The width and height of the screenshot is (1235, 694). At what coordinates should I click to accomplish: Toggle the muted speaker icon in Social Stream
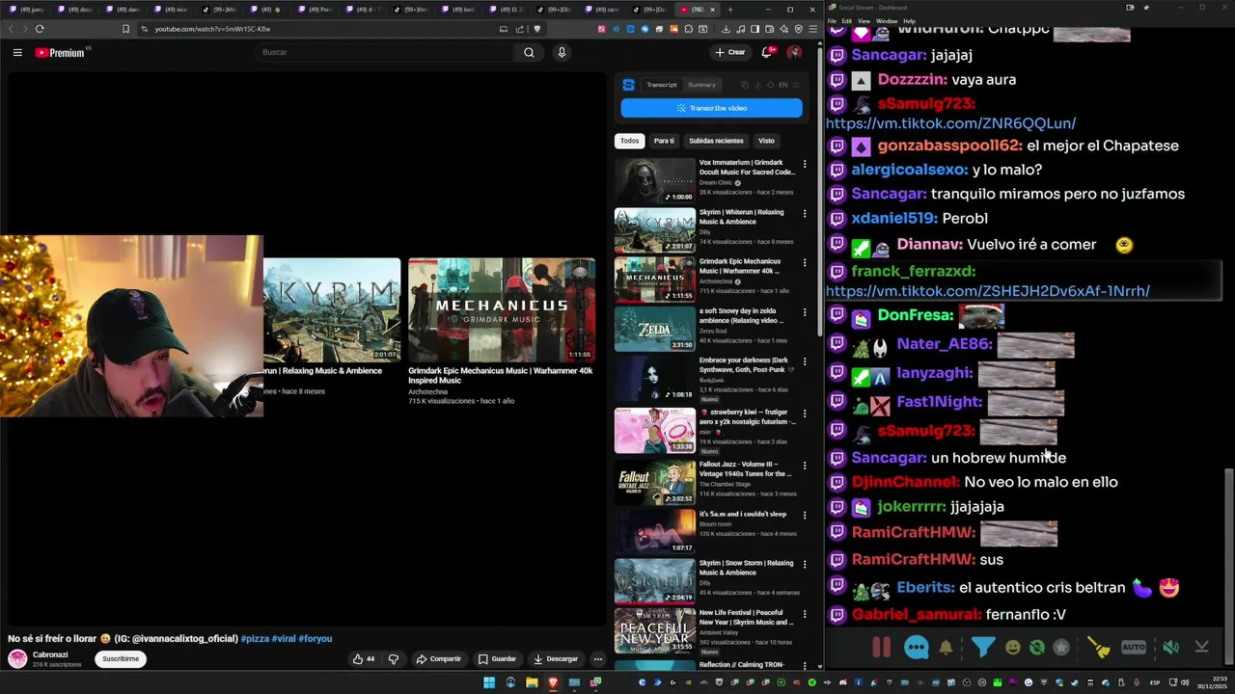coord(1170,648)
